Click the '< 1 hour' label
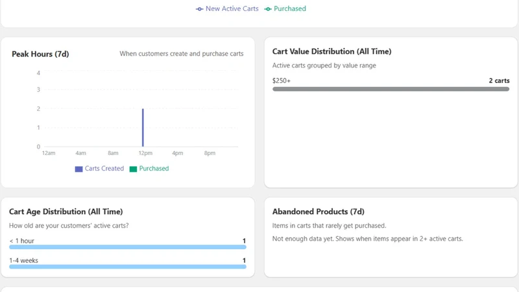The width and height of the screenshot is (519, 292). (x=22, y=241)
